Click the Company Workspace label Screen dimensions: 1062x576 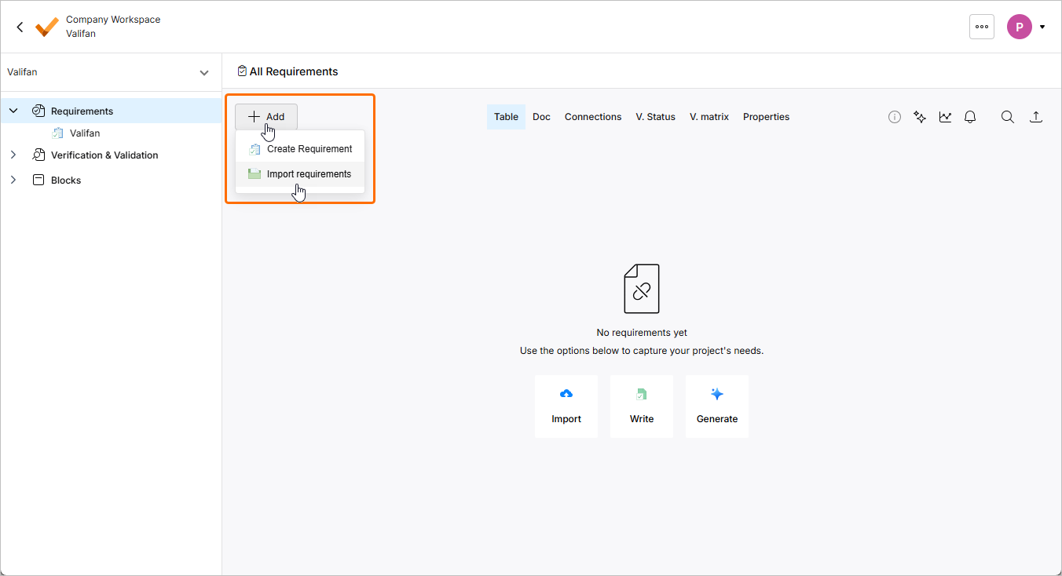(113, 20)
